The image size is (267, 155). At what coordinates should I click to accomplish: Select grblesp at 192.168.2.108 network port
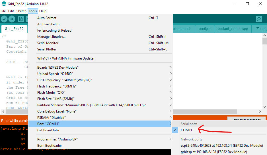tap(214, 152)
